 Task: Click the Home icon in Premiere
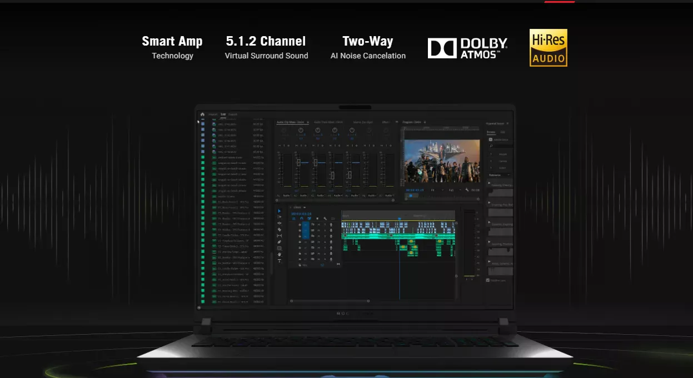[202, 115]
